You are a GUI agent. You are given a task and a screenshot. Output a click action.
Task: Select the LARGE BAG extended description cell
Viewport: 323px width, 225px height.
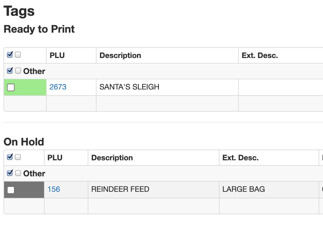coord(244,189)
